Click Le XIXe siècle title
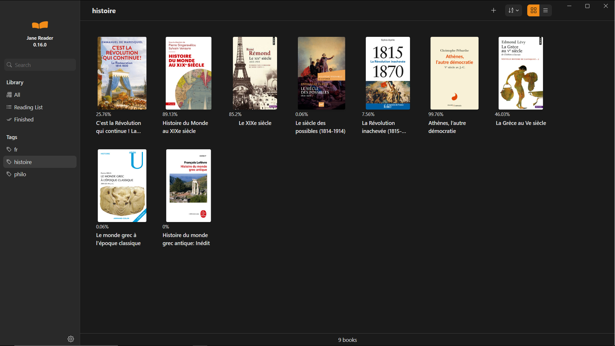The image size is (615, 346). (255, 123)
